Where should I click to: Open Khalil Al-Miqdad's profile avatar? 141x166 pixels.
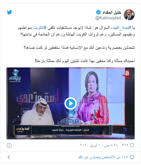pos(129,15)
